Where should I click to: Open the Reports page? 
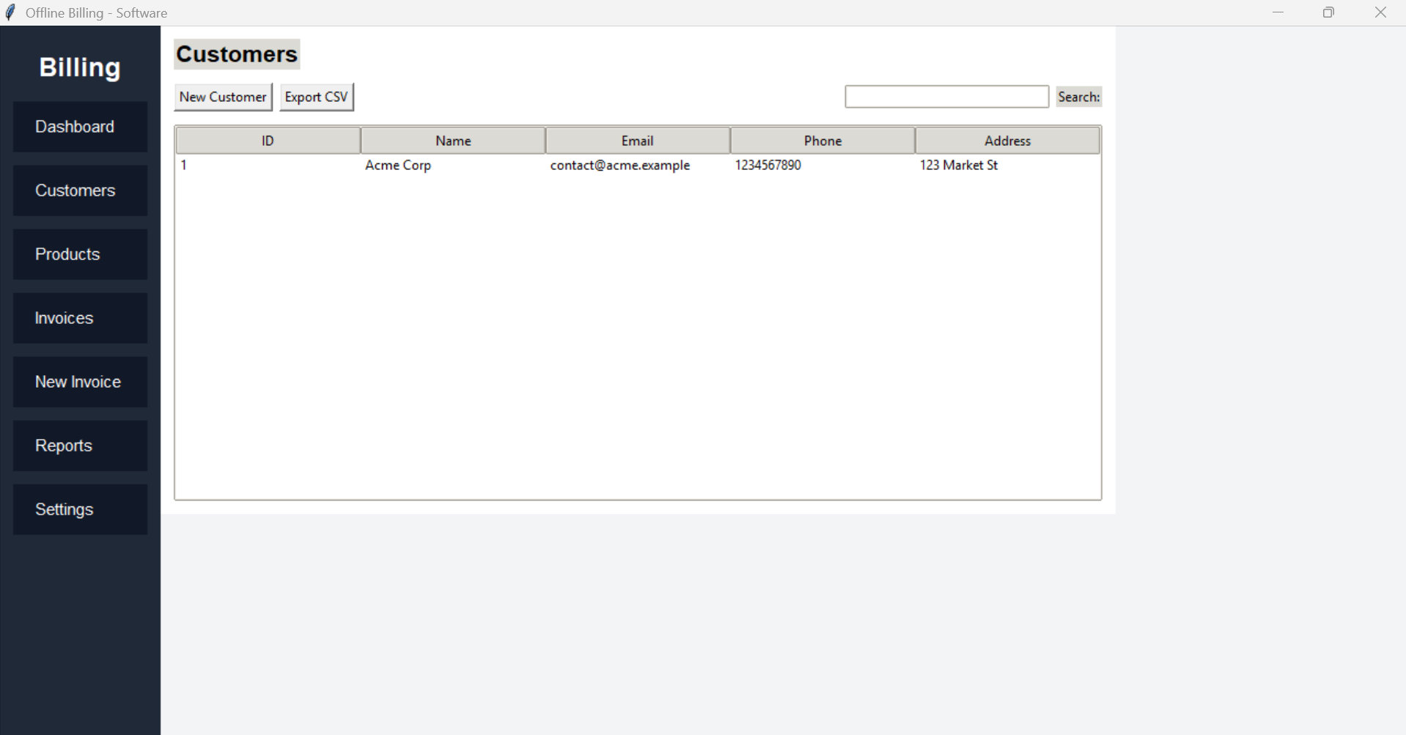coord(80,446)
